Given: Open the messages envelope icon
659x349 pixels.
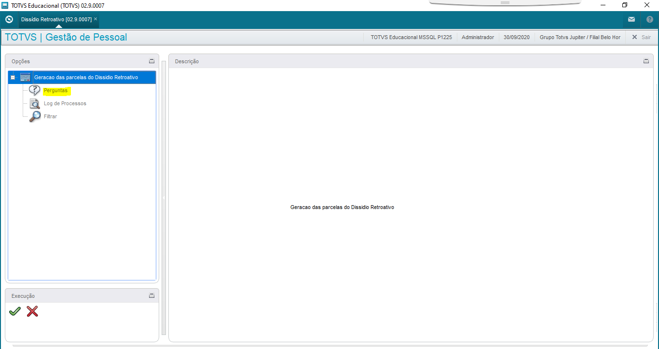Looking at the screenshot, I should coord(632,20).
